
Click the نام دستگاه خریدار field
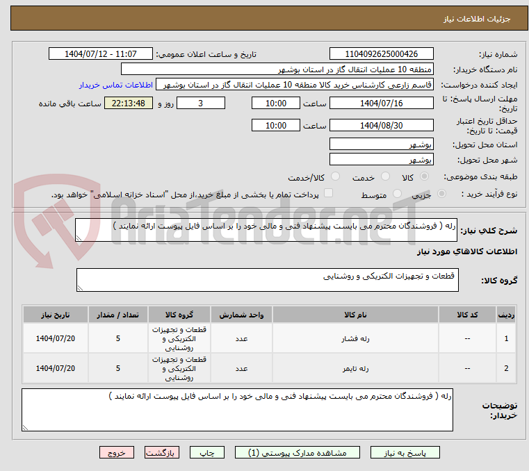coord(277,69)
